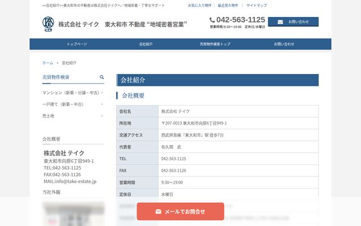Click マンション（新築・分譲・中古） sidebar link
361x226 pixels.
(x=71, y=93)
